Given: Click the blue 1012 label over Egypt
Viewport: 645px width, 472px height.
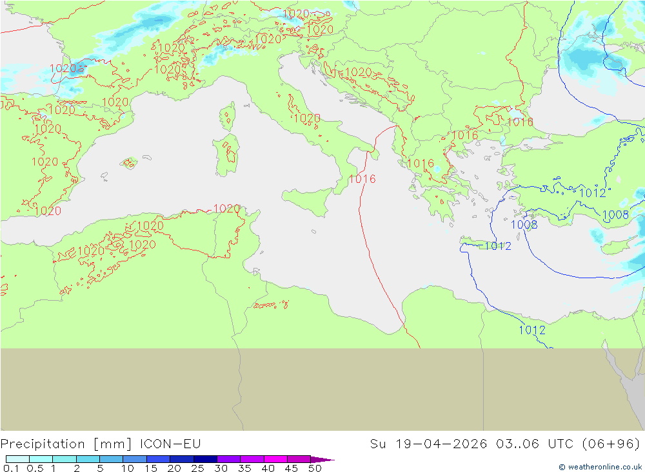Looking at the screenshot, I should coord(532,330).
